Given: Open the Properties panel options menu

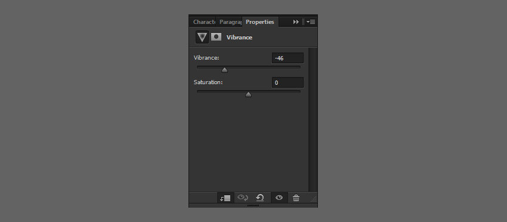Looking at the screenshot, I should click(311, 22).
